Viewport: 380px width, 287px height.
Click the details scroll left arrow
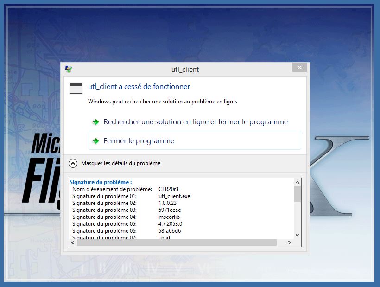[x=73, y=242]
